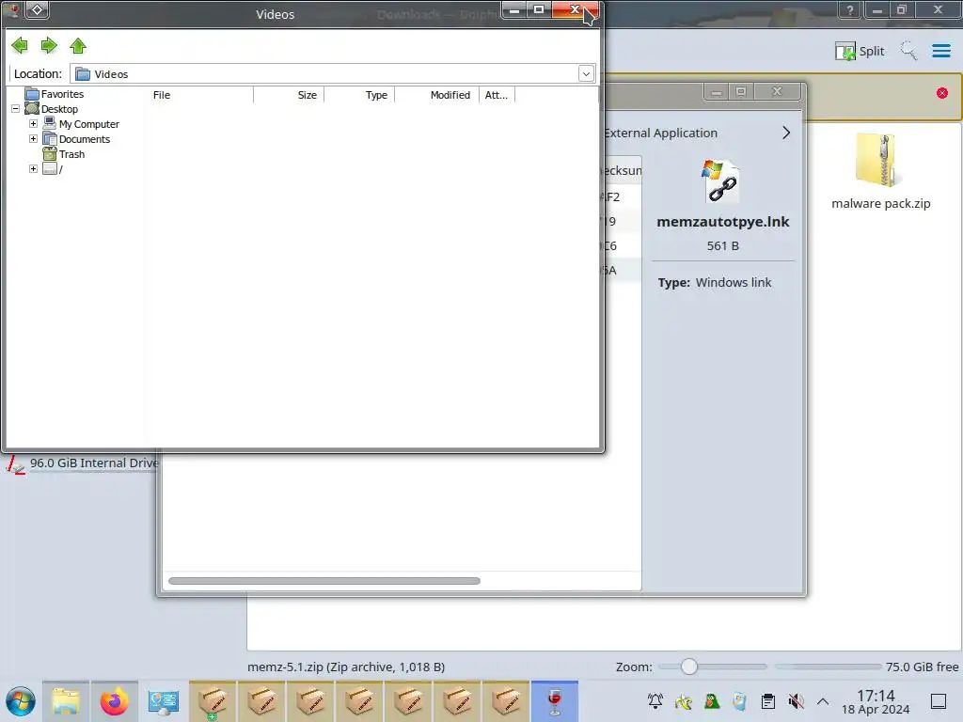The width and height of the screenshot is (963, 722).
Task: Expand hidden tray icons arrow
Action: 823,701
